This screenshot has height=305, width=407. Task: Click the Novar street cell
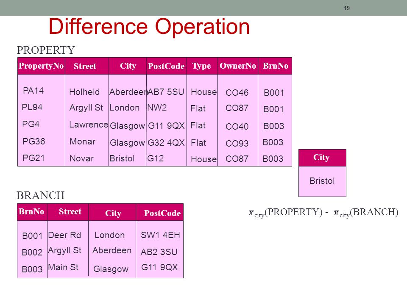(82, 158)
